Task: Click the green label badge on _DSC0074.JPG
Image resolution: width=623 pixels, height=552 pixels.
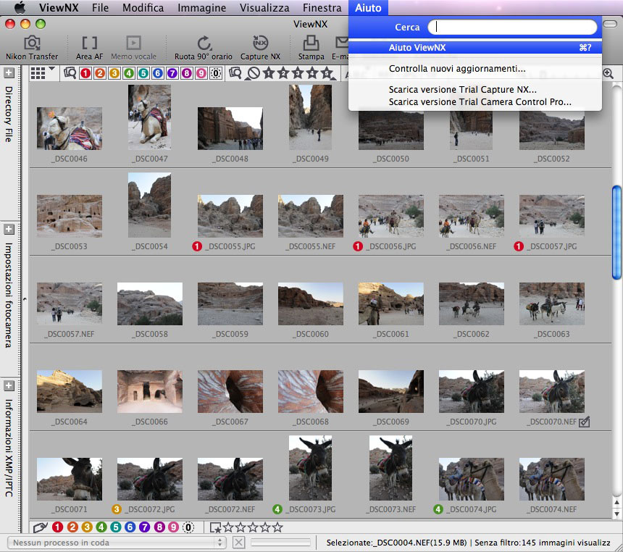Action: (438, 509)
